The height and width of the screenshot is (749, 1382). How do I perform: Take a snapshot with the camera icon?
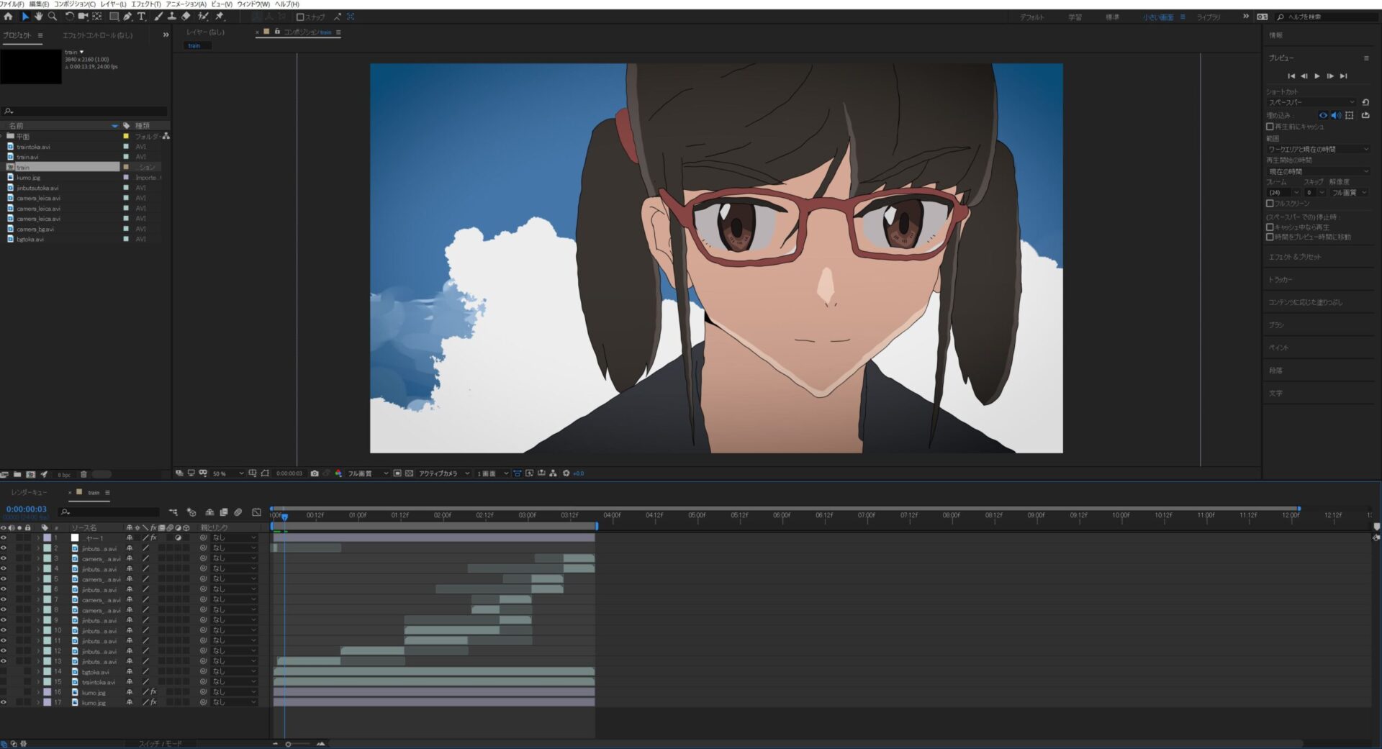pos(315,473)
